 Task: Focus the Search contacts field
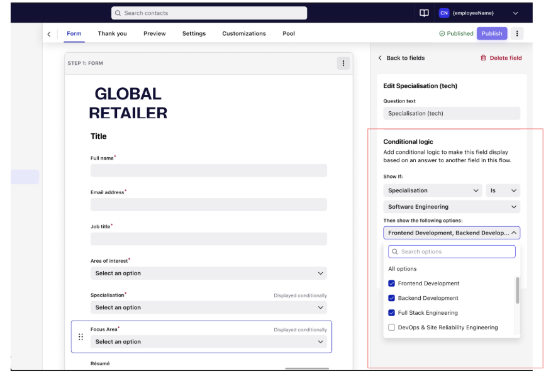pyautogui.click(x=209, y=13)
